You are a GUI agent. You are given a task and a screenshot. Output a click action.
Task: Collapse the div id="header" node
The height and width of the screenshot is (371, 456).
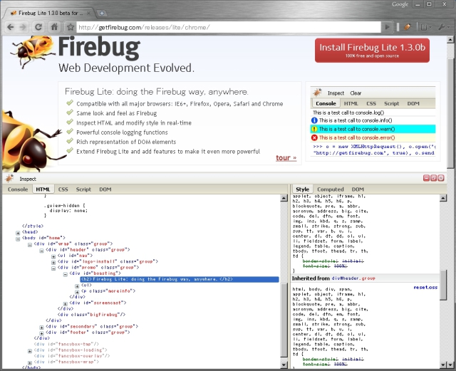[x=41, y=251]
